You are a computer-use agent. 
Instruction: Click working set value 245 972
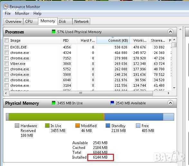coord(140,53)
